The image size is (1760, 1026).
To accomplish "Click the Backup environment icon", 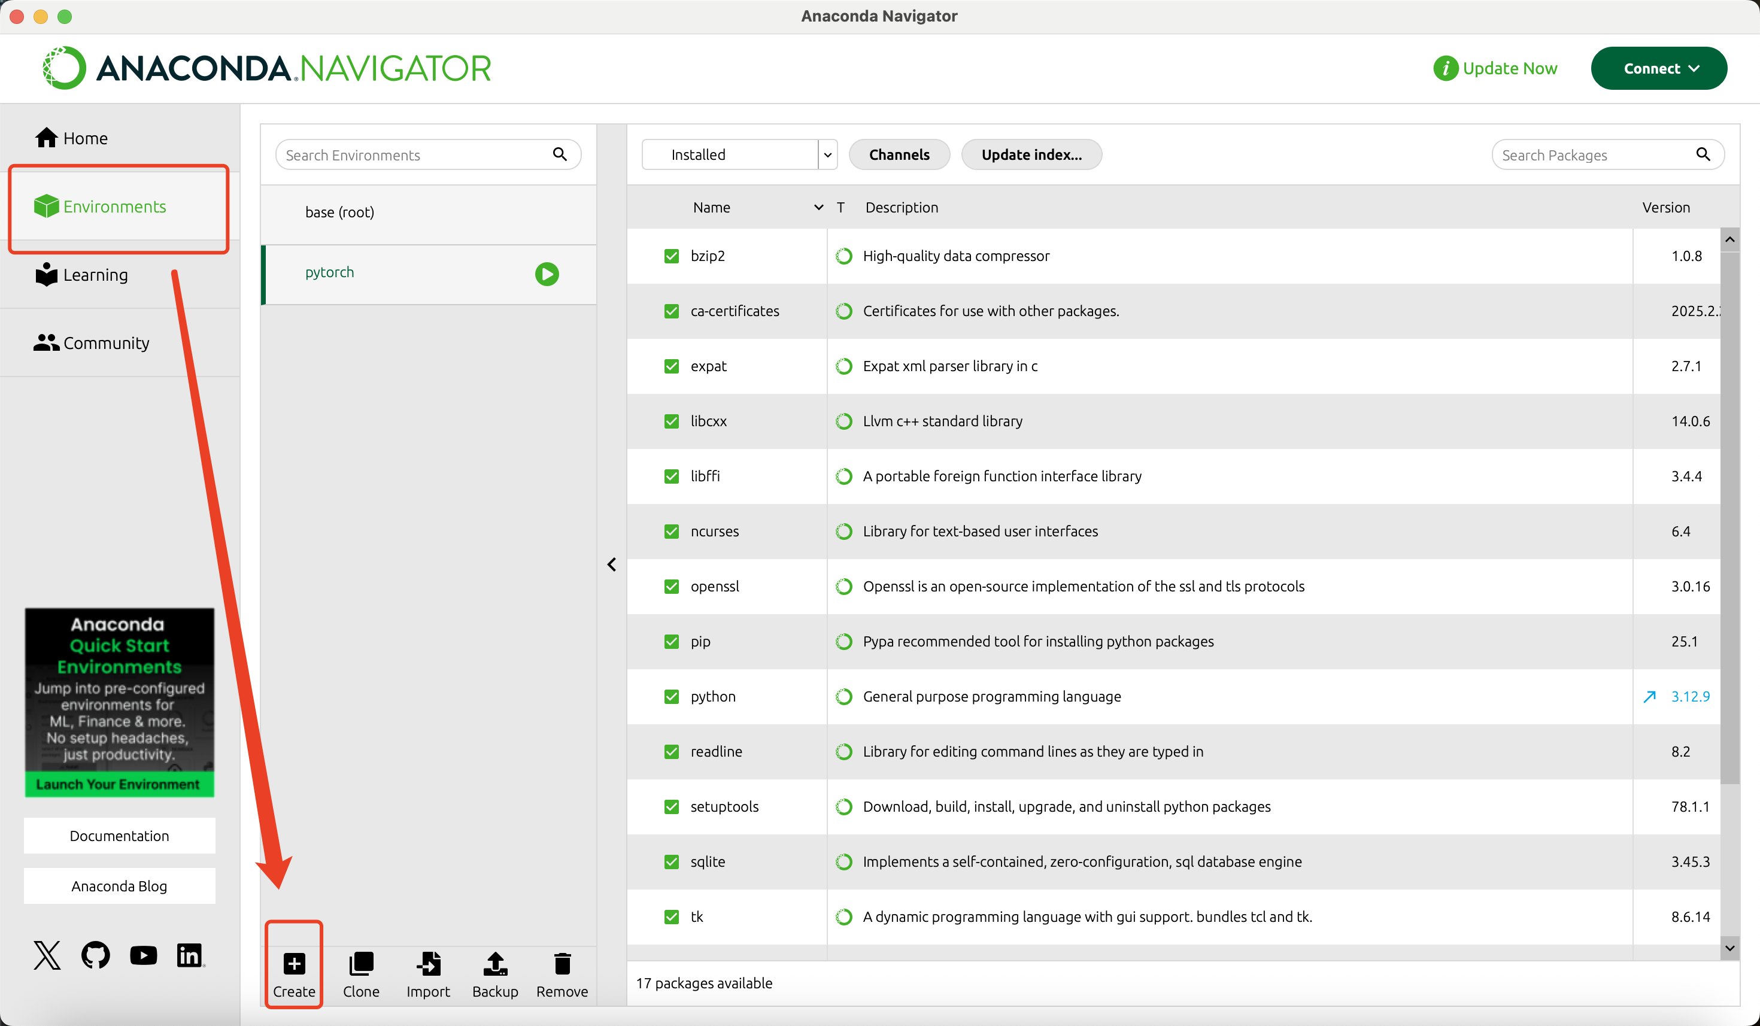I will 495,964.
